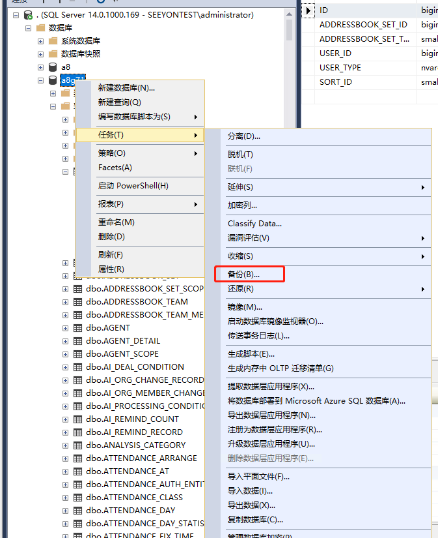
Task: Select the USER_TYPE column name cell
Action: click(x=365, y=68)
